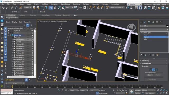Switch to the Object Paint ribbon tab

click(x=45, y=15)
